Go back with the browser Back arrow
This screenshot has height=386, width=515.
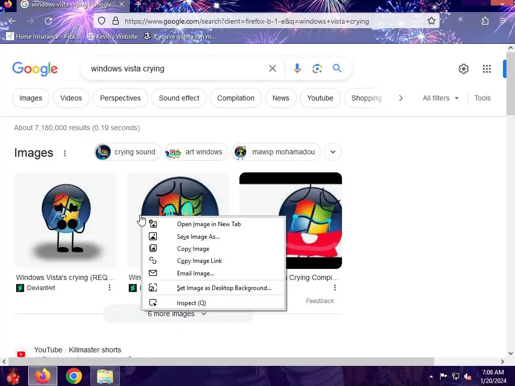[x=12, y=21]
